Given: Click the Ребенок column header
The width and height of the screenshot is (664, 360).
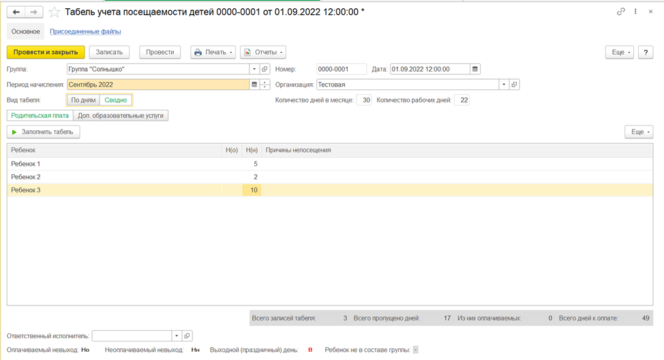Looking at the screenshot, I should pos(115,151).
